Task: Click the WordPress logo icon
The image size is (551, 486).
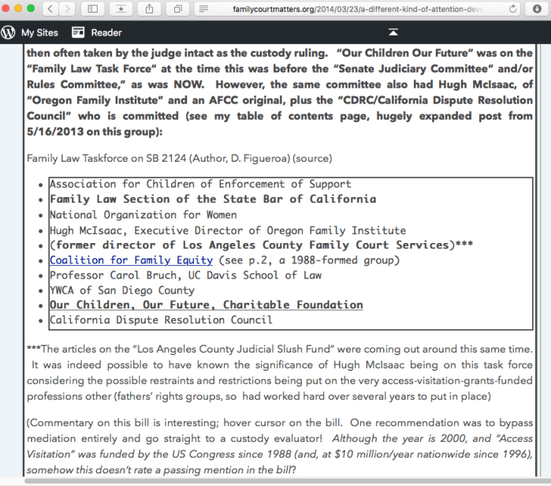Action: click(x=9, y=32)
